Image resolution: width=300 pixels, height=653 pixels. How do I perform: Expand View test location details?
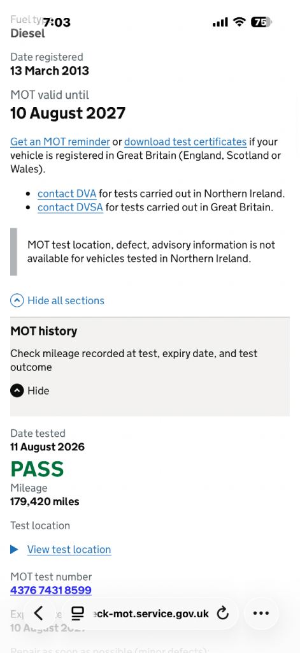point(69,549)
